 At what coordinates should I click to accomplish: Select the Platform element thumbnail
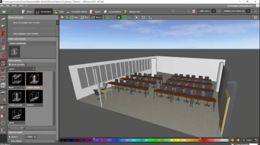pyautogui.click(x=34, y=98)
